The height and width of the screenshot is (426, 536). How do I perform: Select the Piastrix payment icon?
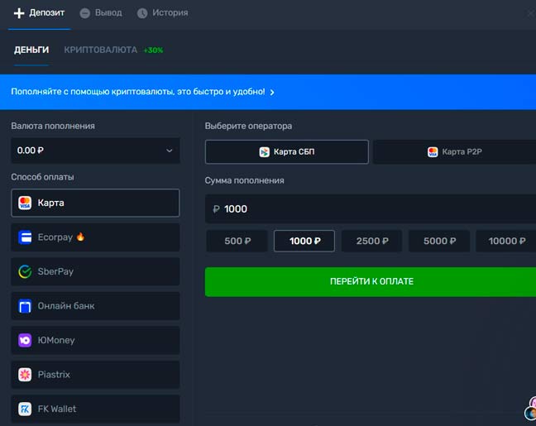click(25, 375)
